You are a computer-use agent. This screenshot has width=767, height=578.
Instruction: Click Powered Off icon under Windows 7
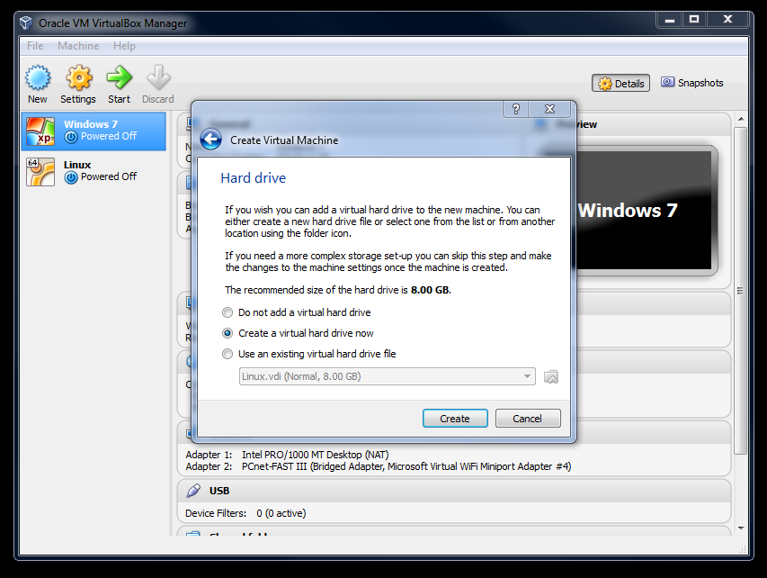coord(71,137)
